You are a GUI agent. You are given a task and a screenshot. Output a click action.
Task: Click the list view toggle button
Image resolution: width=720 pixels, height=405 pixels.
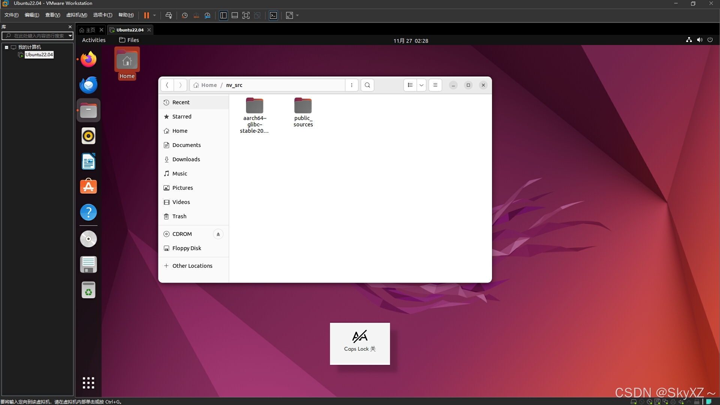(x=410, y=85)
